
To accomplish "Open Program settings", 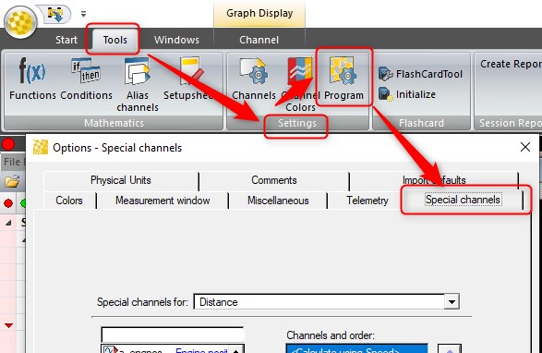I will point(343,79).
